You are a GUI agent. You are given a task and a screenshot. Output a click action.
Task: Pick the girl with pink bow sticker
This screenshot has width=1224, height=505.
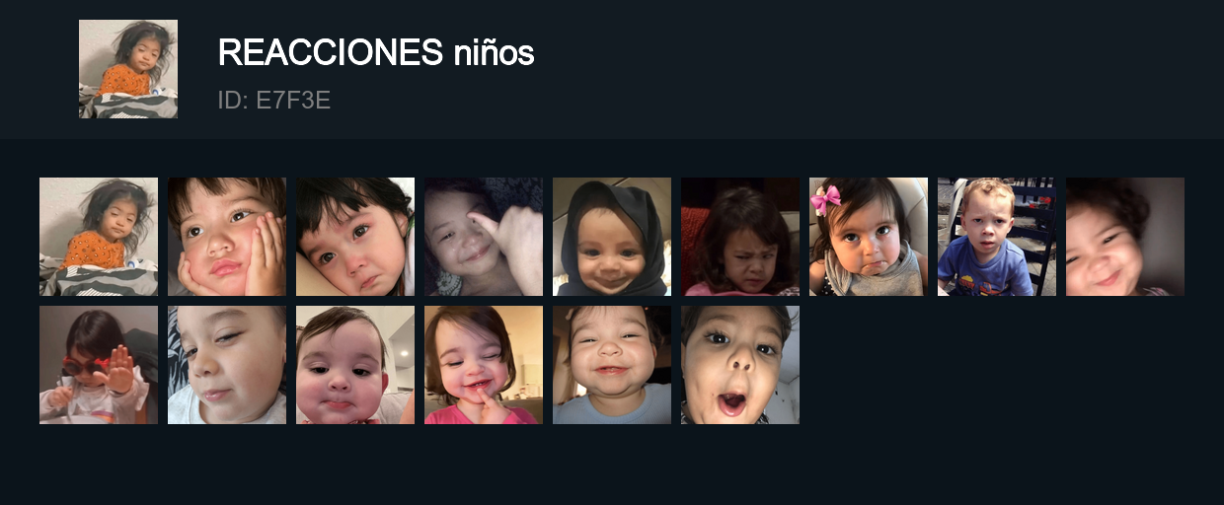pos(869,237)
